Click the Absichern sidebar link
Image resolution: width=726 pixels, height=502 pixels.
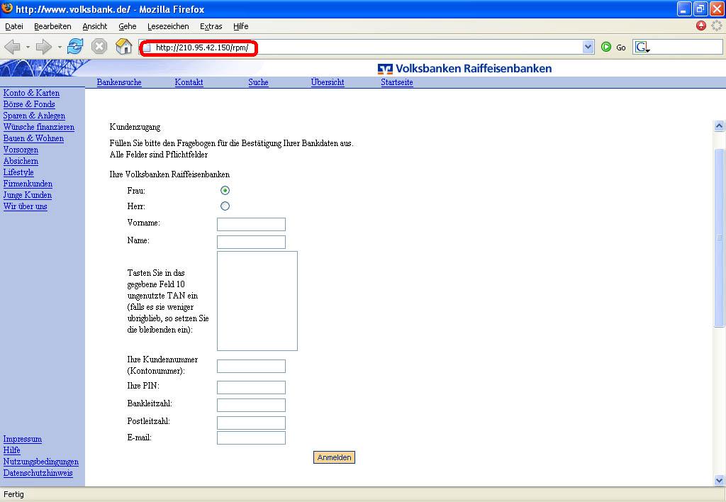pyautogui.click(x=21, y=161)
